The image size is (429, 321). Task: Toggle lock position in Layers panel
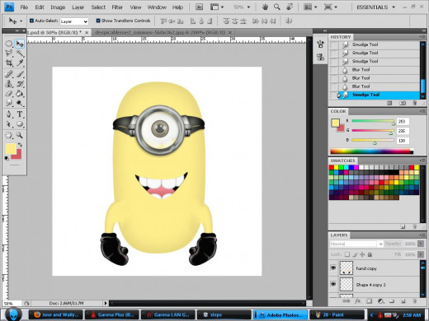point(362,254)
